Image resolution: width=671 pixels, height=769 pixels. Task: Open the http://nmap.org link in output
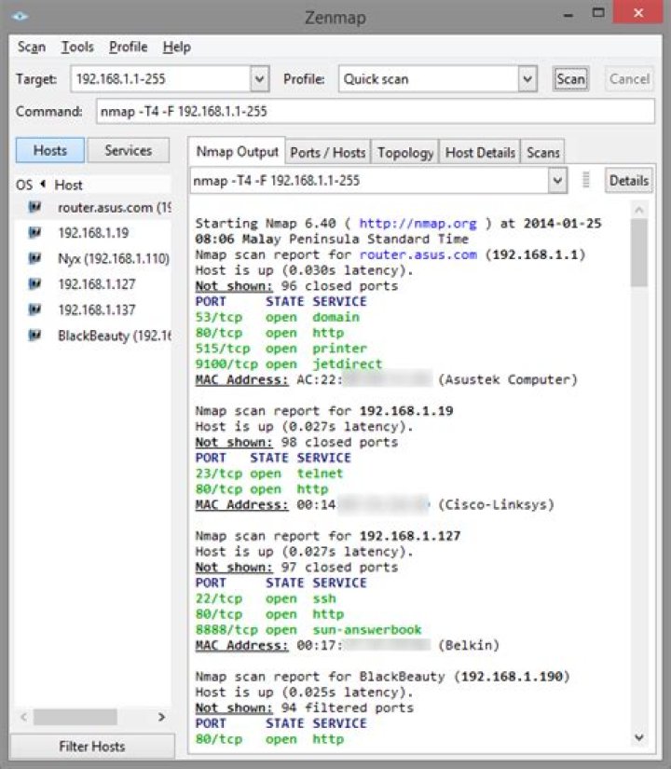[x=418, y=223]
